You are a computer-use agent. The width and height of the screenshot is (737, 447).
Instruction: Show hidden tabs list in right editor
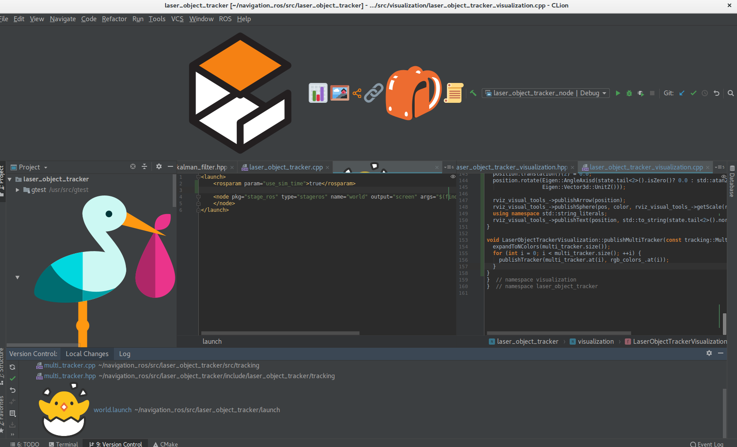(720, 167)
